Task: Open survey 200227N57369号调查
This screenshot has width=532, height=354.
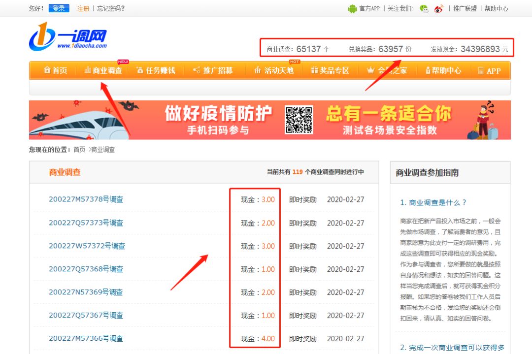Action: (86, 292)
